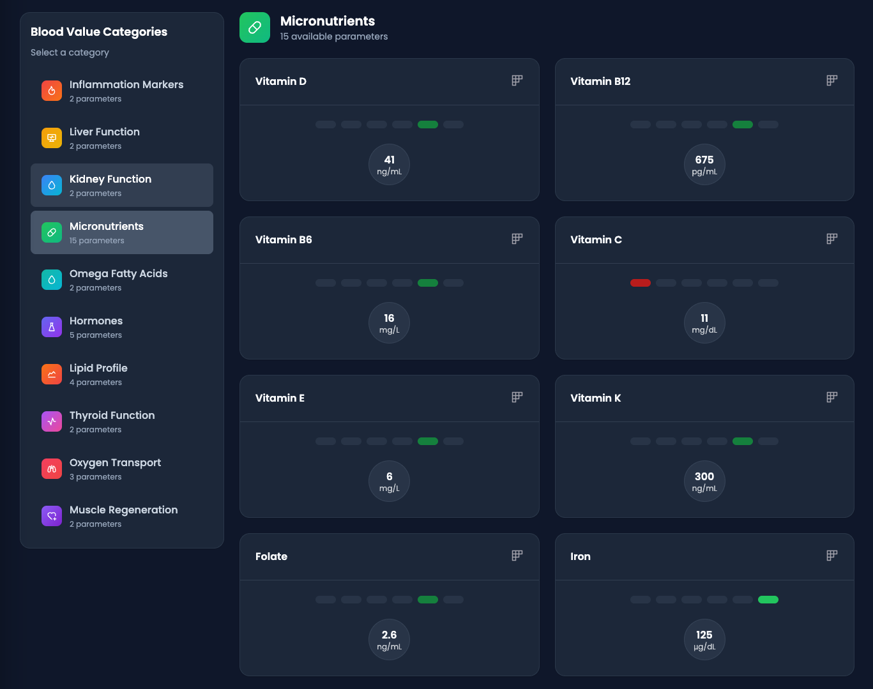Screen dimensions: 873x689
Task: Click the purple flask Hormones icon
Action: (x=52, y=327)
